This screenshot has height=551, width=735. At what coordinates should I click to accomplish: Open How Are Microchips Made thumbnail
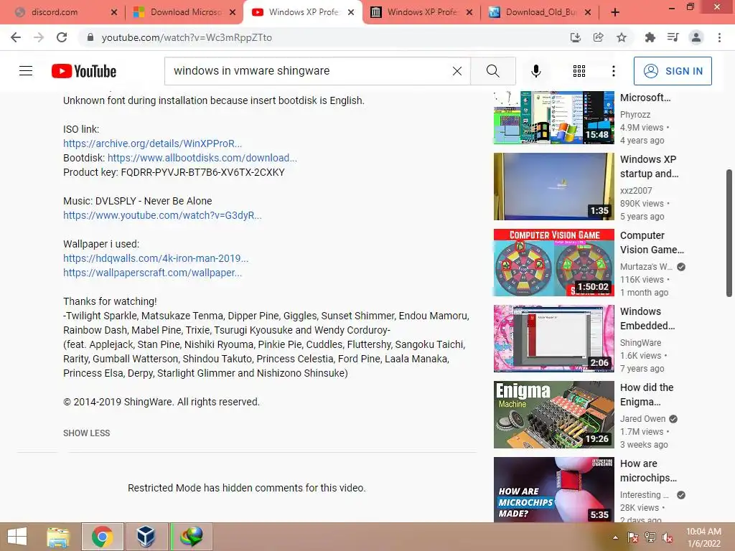(x=553, y=489)
